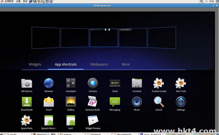219x135 pixels.
Task: Switch to Java - Eclipse taskbar window
Action: click(x=152, y=134)
